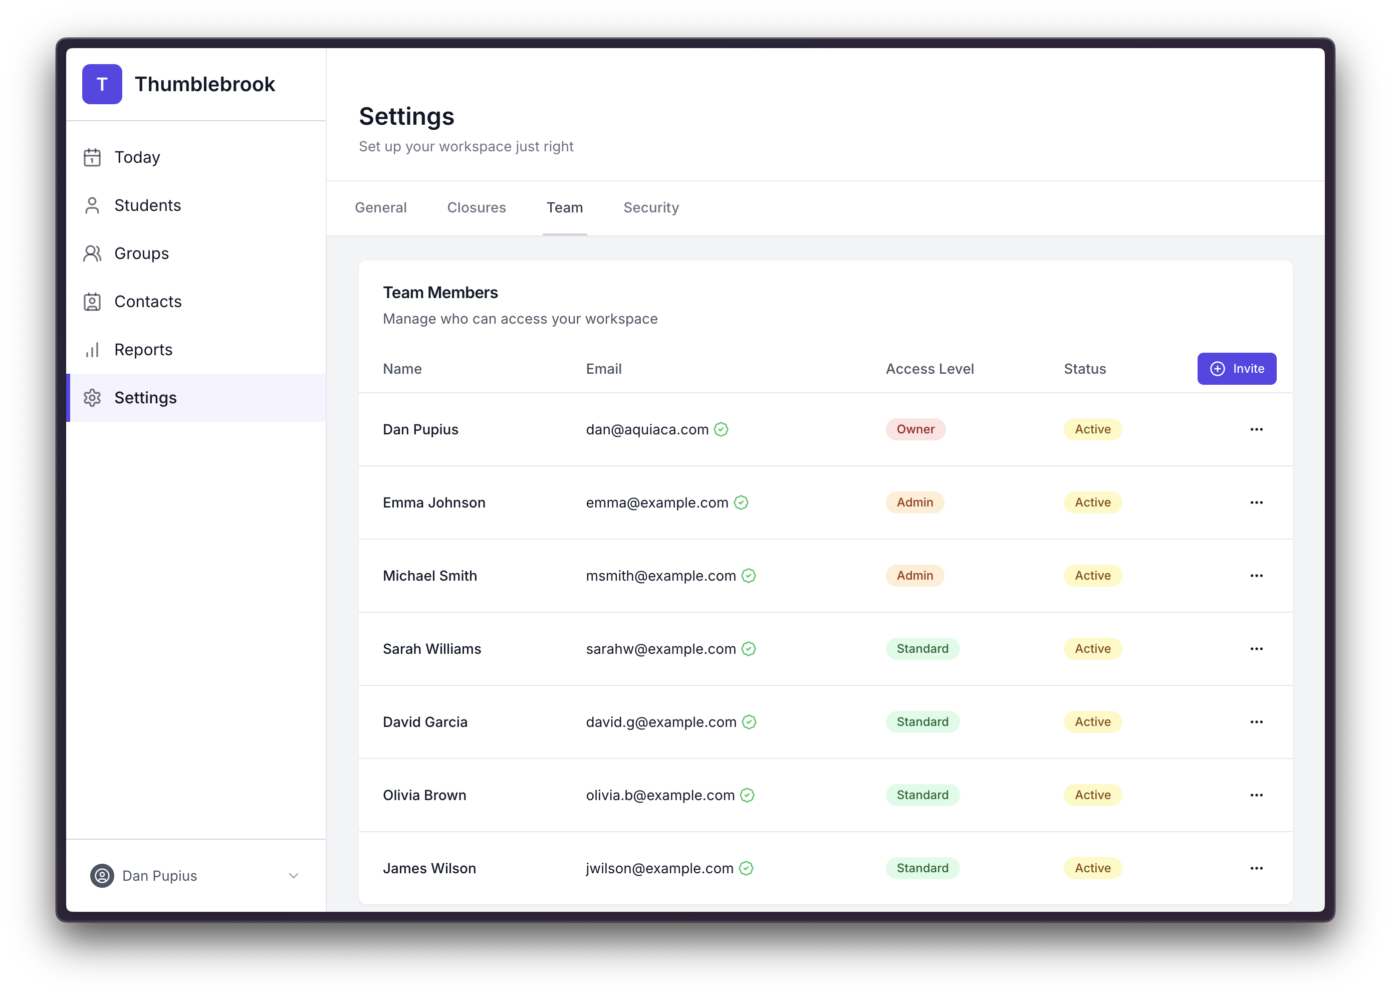Click the Thumblebrook workspace name
Image resolution: width=1391 pixels, height=996 pixels.
point(205,84)
